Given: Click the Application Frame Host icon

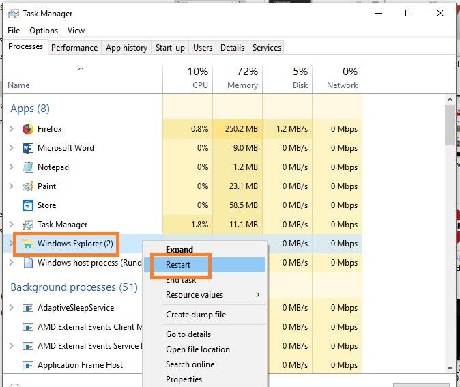Looking at the screenshot, I should [28, 365].
